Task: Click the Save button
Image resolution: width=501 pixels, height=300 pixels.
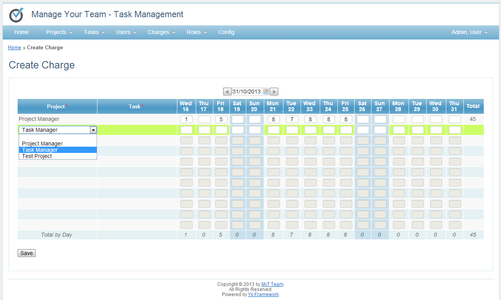Action: point(26,253)
